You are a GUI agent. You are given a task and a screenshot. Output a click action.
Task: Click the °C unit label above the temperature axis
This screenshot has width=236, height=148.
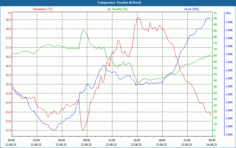tap(9, 13)
